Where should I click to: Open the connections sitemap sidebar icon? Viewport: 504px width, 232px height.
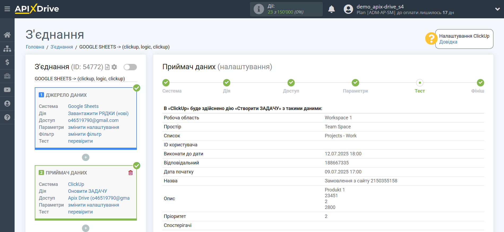coord(7,49)
